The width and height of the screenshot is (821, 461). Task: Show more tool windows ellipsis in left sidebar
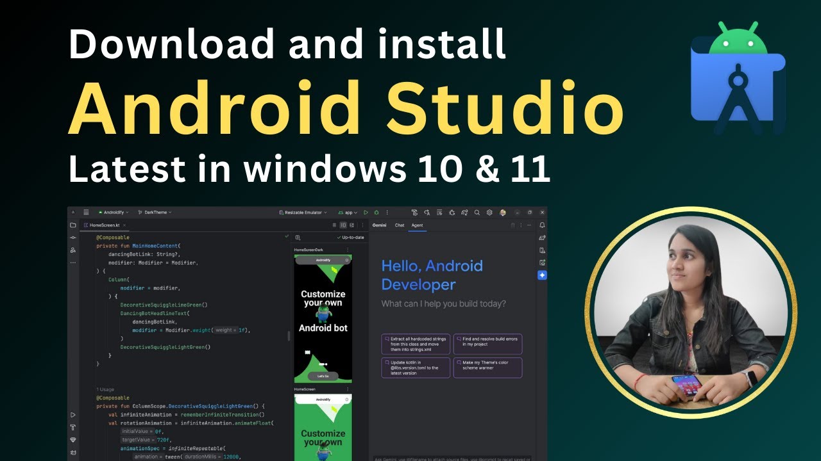73,263
